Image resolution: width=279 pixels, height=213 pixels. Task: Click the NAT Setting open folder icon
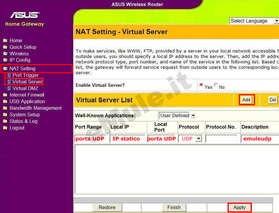pyautogui.click(x=5, y=69)
